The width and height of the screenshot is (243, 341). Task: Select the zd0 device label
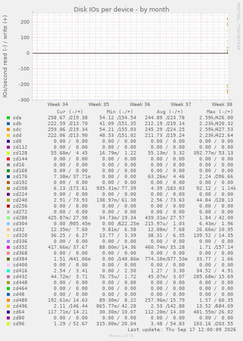click(17, 141)
